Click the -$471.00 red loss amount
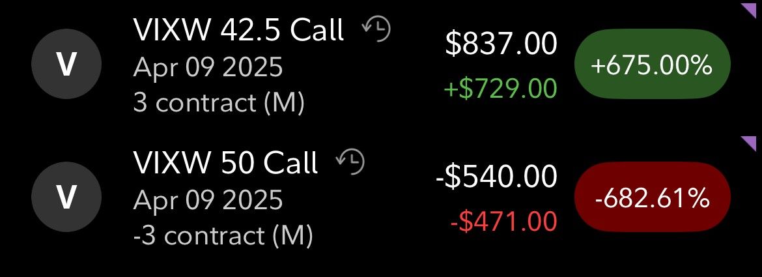762x277 pixels. click(x=503, y=222)
